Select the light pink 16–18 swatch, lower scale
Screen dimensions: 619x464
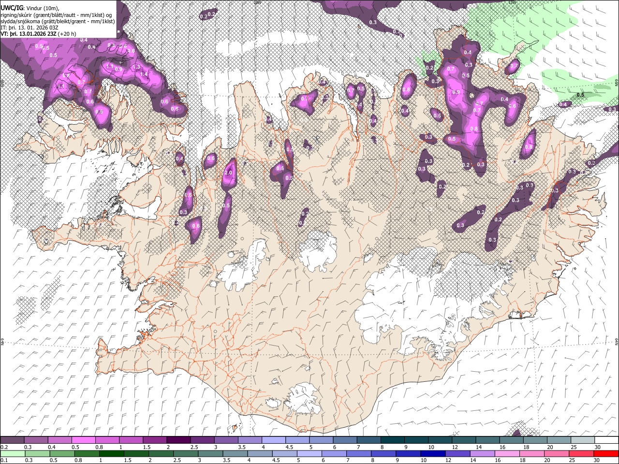[507, 454]
